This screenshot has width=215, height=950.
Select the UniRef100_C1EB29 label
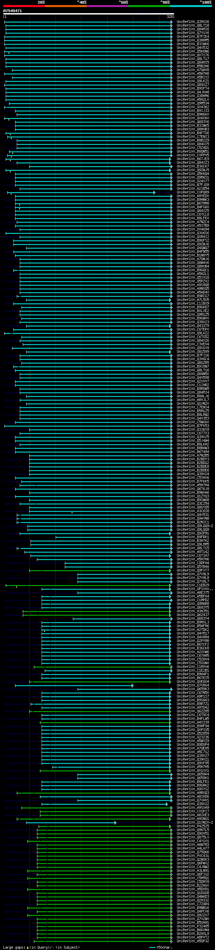pos(193,585)
